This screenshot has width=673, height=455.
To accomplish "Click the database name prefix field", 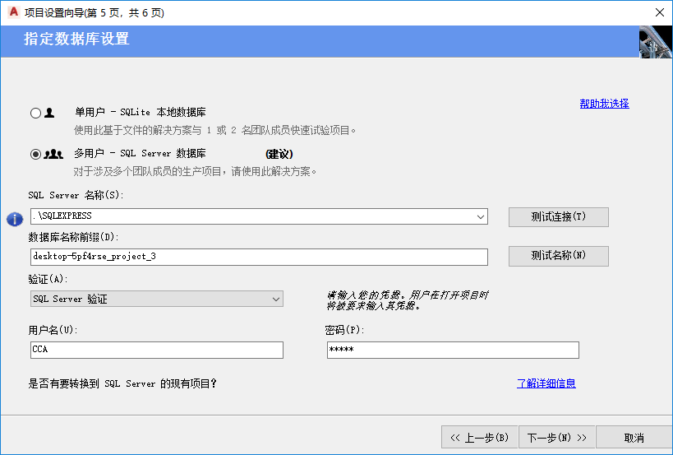I will click(x=259, y=257).
